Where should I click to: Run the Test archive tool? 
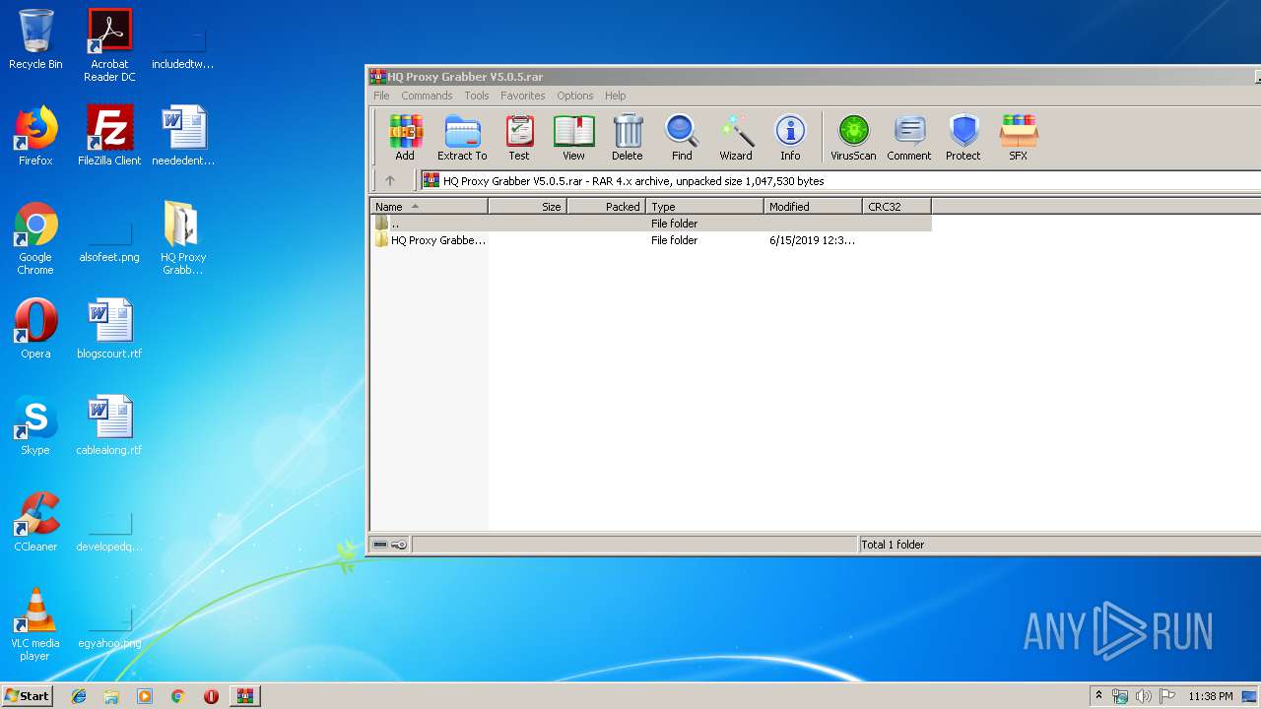tap(519, 137)
